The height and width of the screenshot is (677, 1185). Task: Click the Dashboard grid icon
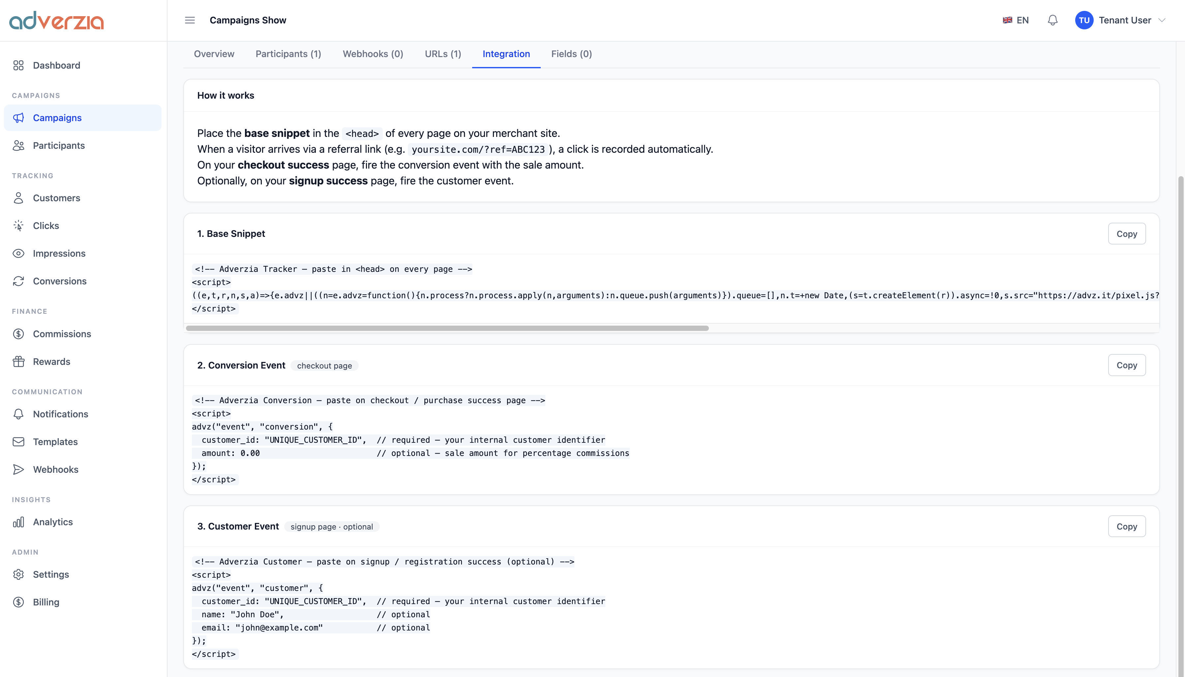coord(18,66)
